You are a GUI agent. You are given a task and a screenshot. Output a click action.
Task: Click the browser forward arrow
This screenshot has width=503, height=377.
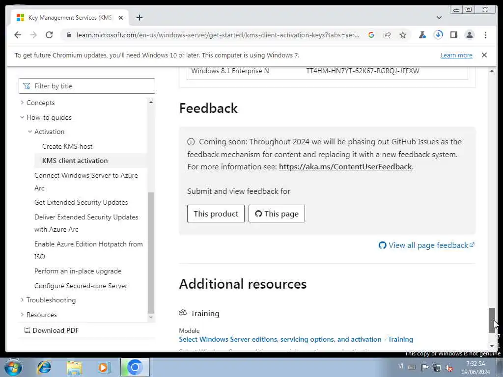pyautogui.click(x=33, y=35)
